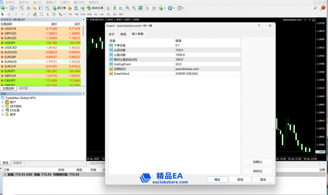Click the tile windows icon
The height and width of the screenshot is (195, 328).
coord(141,8)
